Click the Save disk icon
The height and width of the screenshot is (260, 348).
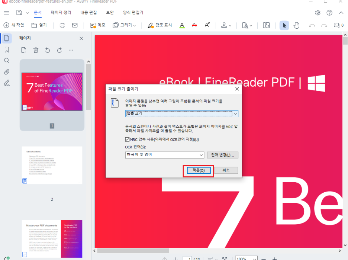click(x=19, y=13)
